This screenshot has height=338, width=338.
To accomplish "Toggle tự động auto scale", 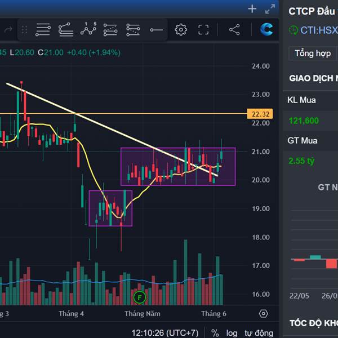I will coord(259,333).
